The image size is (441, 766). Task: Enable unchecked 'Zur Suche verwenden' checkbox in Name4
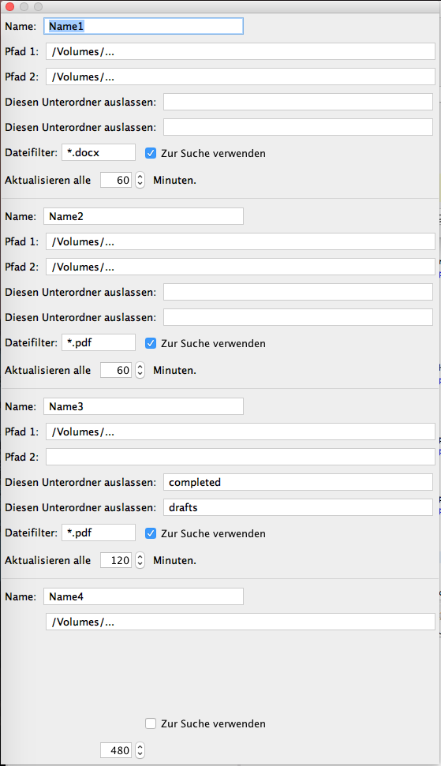point(151,723)
